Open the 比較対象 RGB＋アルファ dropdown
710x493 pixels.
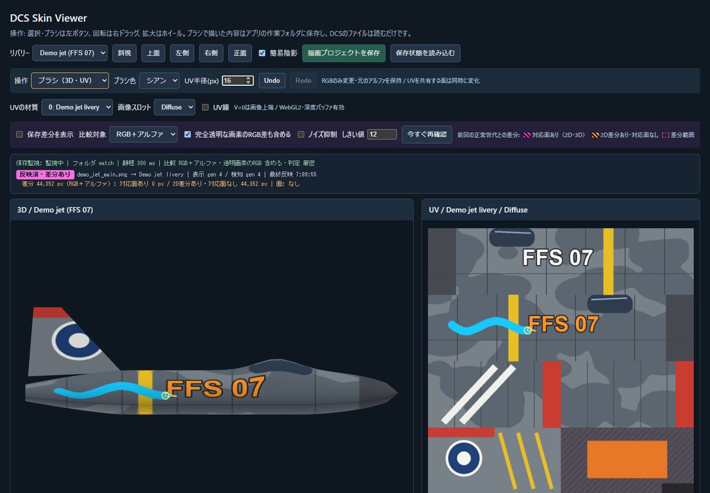click(143, 134)
